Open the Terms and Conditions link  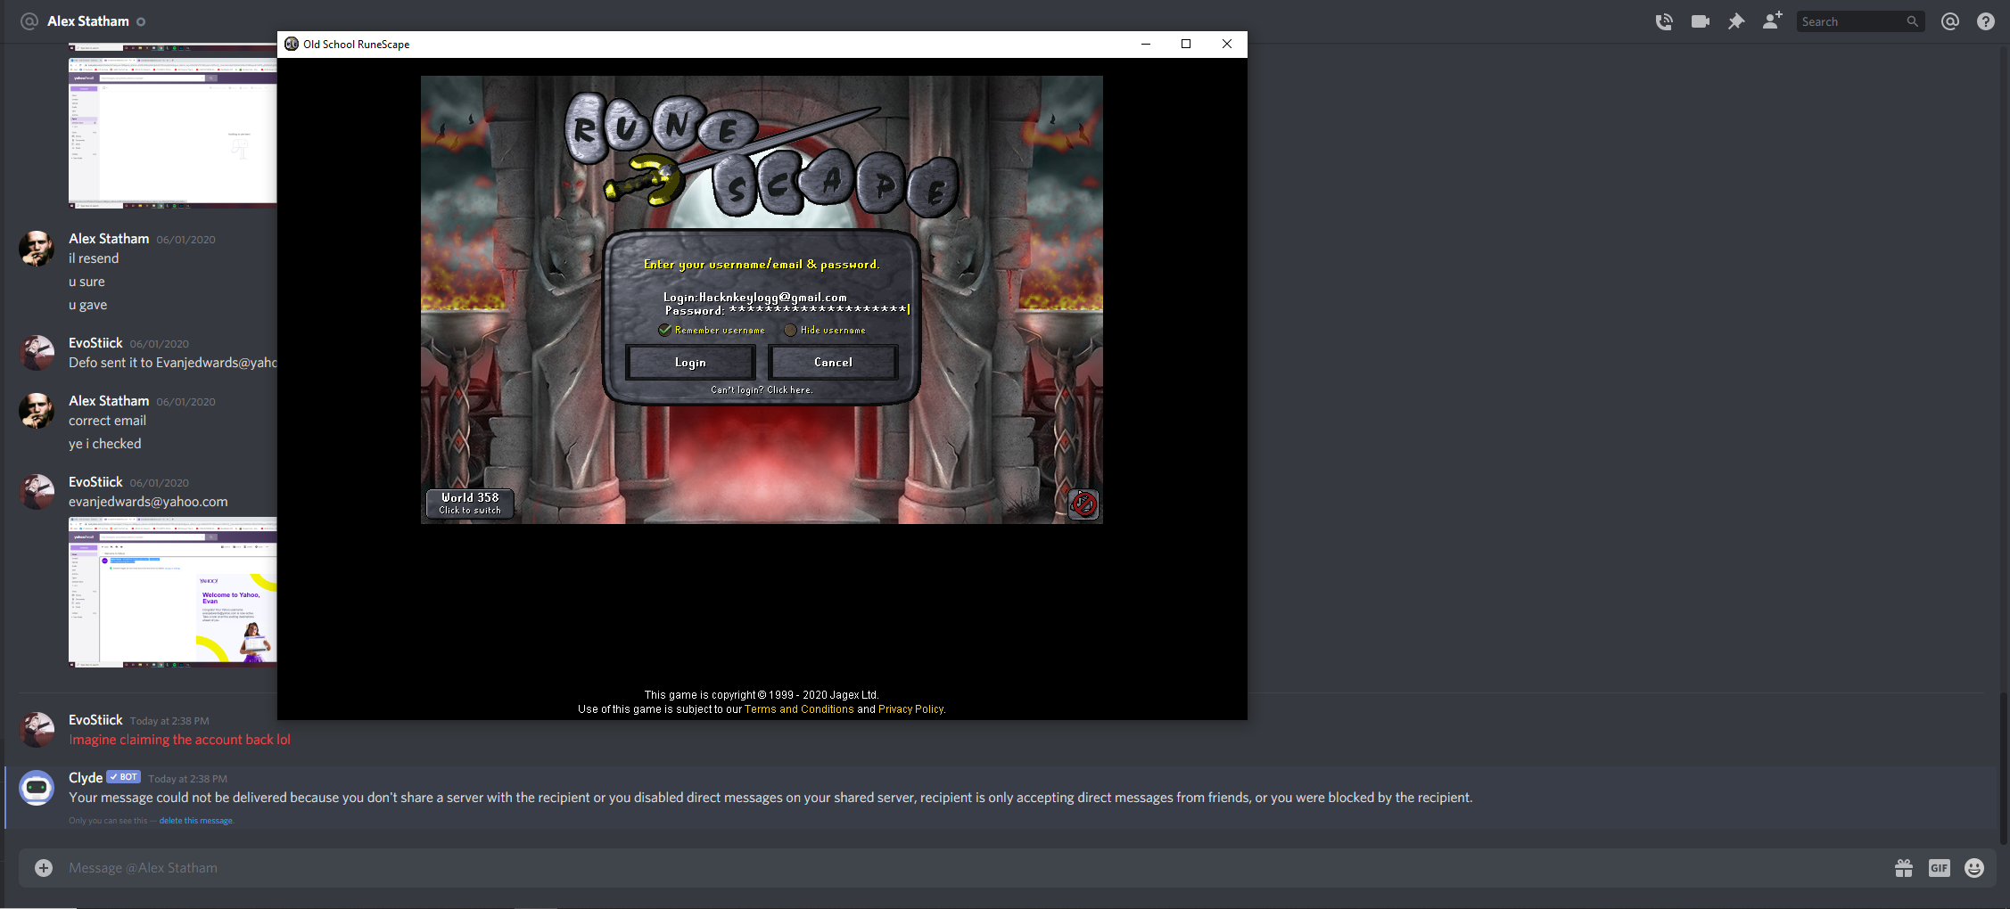[799, 709]
